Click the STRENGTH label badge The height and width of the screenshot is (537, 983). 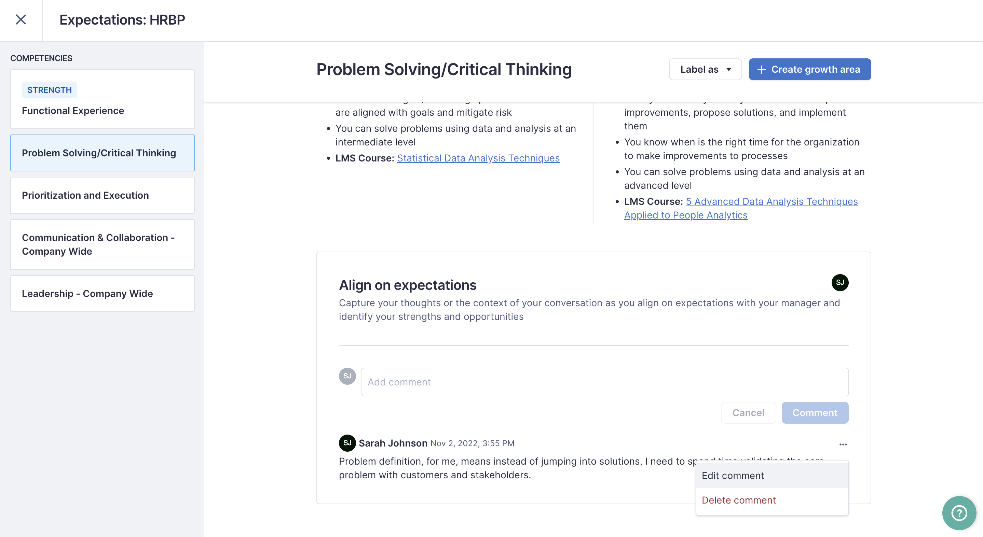point(50,90)
